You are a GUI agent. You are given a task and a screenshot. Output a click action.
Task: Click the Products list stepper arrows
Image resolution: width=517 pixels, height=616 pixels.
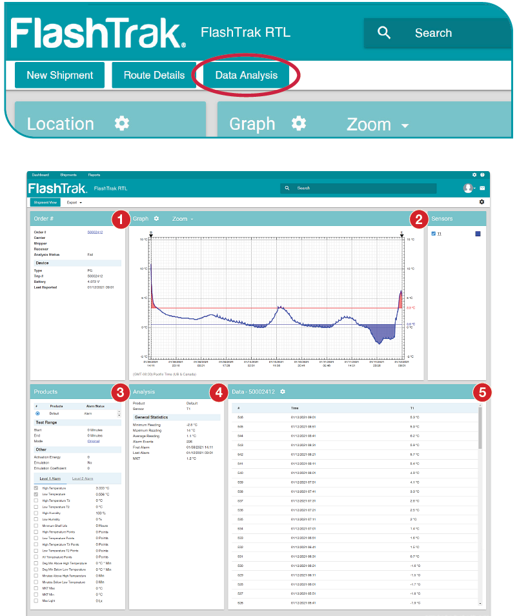(119, 414)
